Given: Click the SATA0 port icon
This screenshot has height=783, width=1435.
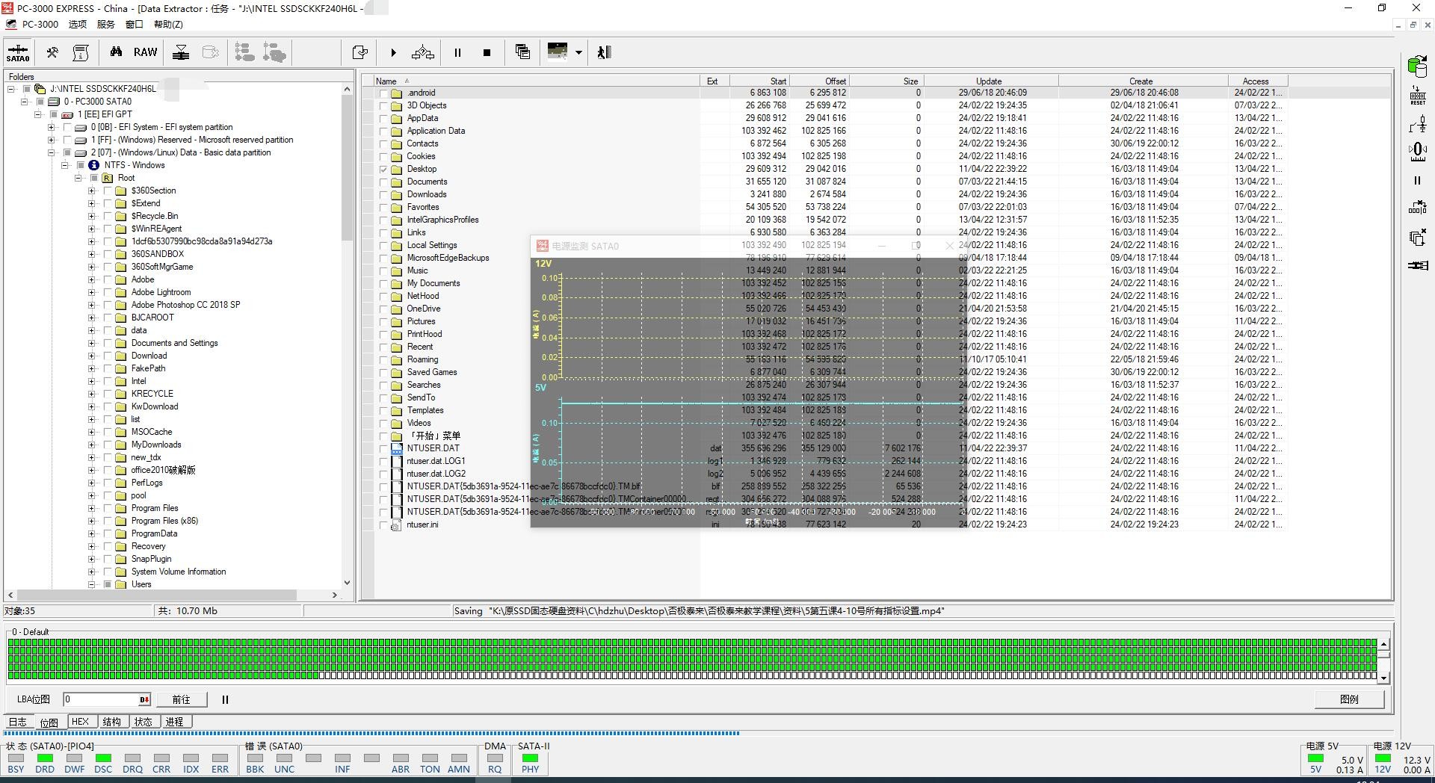Looking at the screenshot, I should coord(17,53).
